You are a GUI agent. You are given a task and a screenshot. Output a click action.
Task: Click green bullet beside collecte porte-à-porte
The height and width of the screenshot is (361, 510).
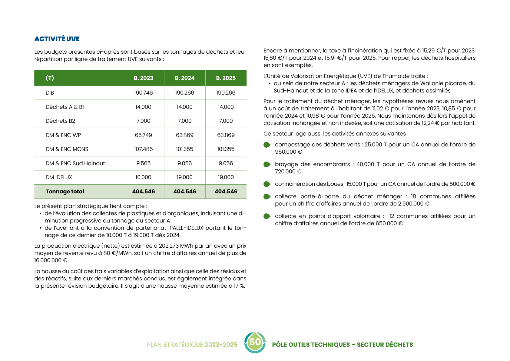267,197
